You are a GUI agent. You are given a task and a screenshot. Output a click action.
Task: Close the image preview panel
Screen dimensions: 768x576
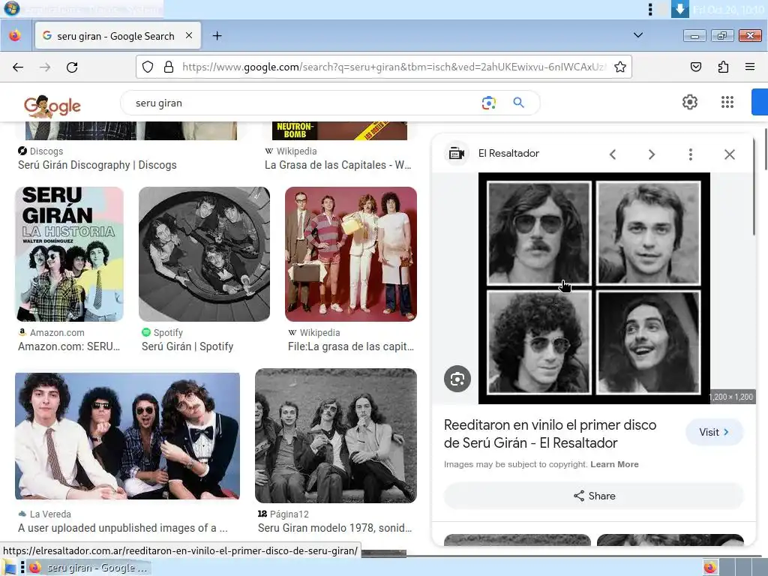[729, 154]
